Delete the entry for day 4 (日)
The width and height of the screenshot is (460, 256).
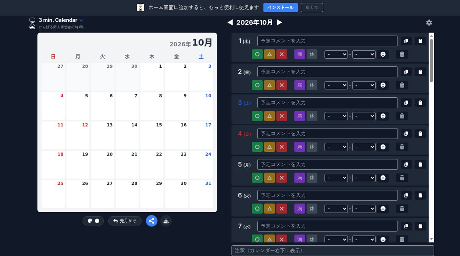tap(402, 147)
